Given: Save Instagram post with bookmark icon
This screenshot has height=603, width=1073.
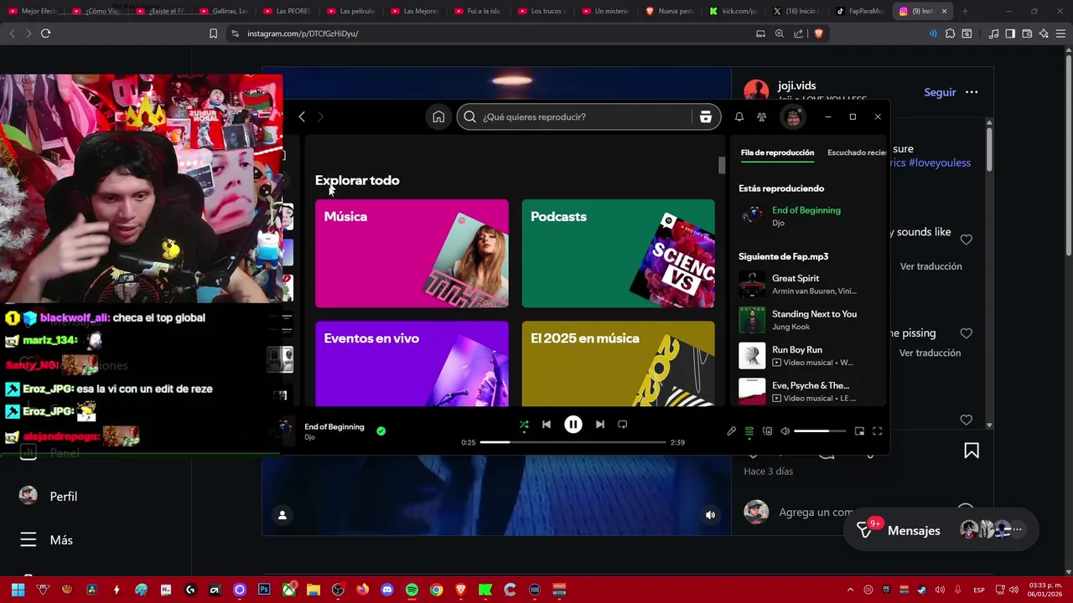Looking at the screenshot, I should (972, 451).
